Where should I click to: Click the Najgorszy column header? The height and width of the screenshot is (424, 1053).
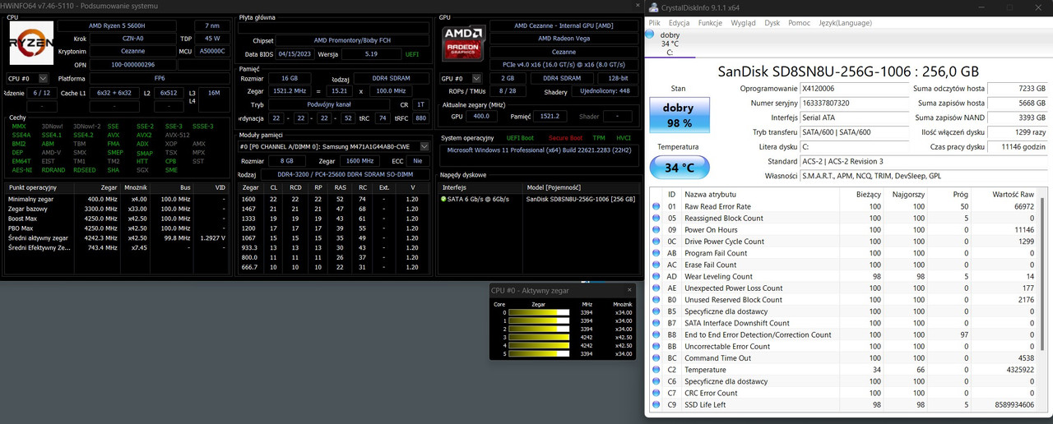tap(907, 195)
